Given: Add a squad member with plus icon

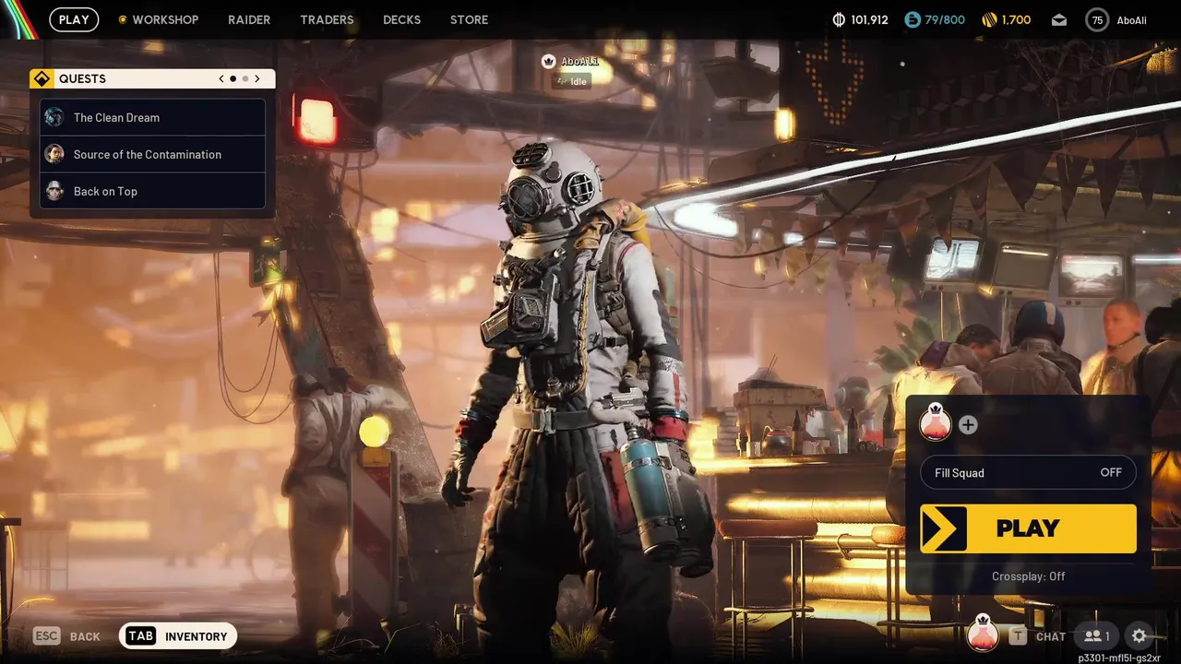Looking at the screenshot, I should tap(968, 425).
